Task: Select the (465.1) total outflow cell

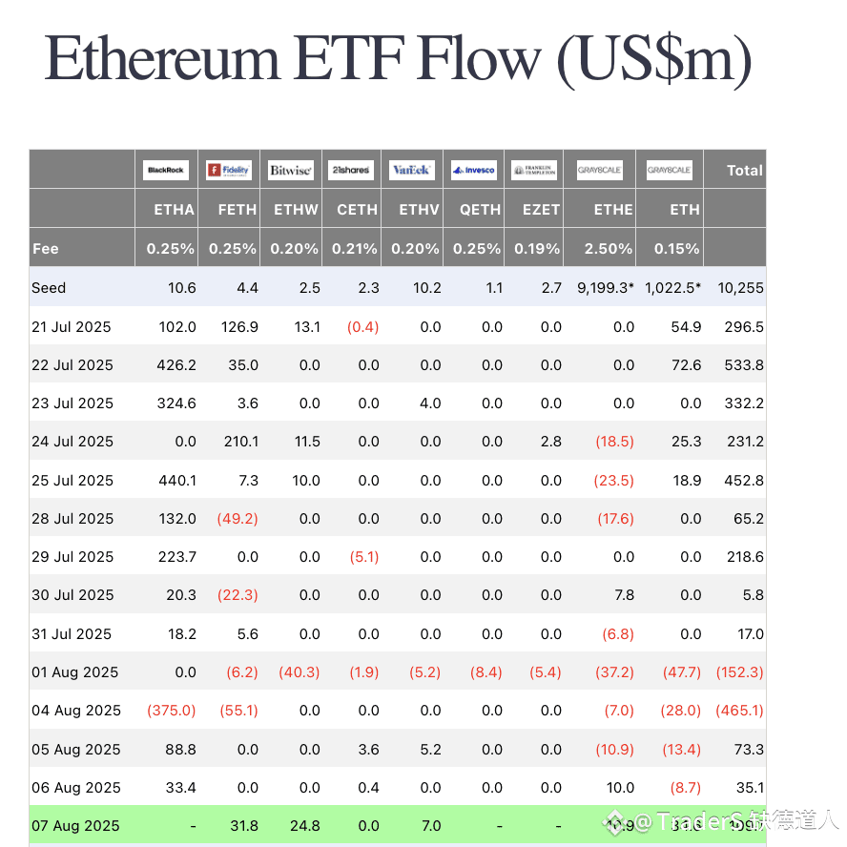Action: (x=740, y=711)
